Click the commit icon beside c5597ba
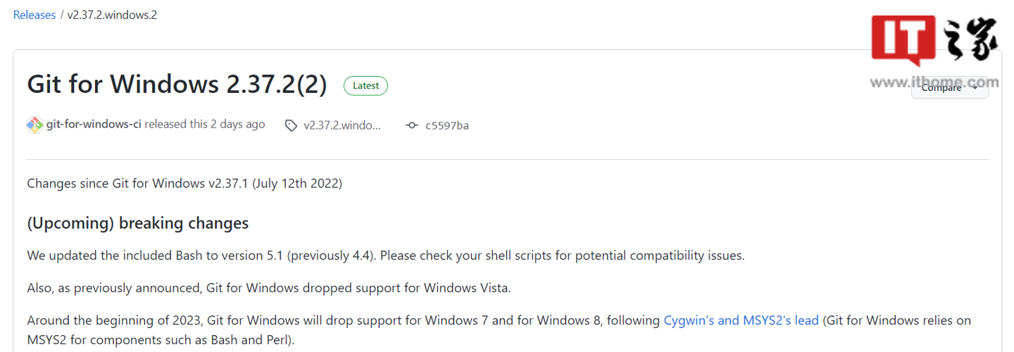 [x=412, y=125]
